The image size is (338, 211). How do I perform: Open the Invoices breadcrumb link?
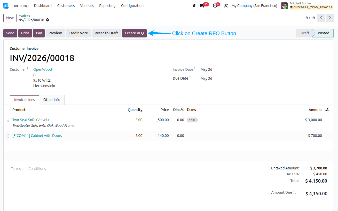point(24,16)
